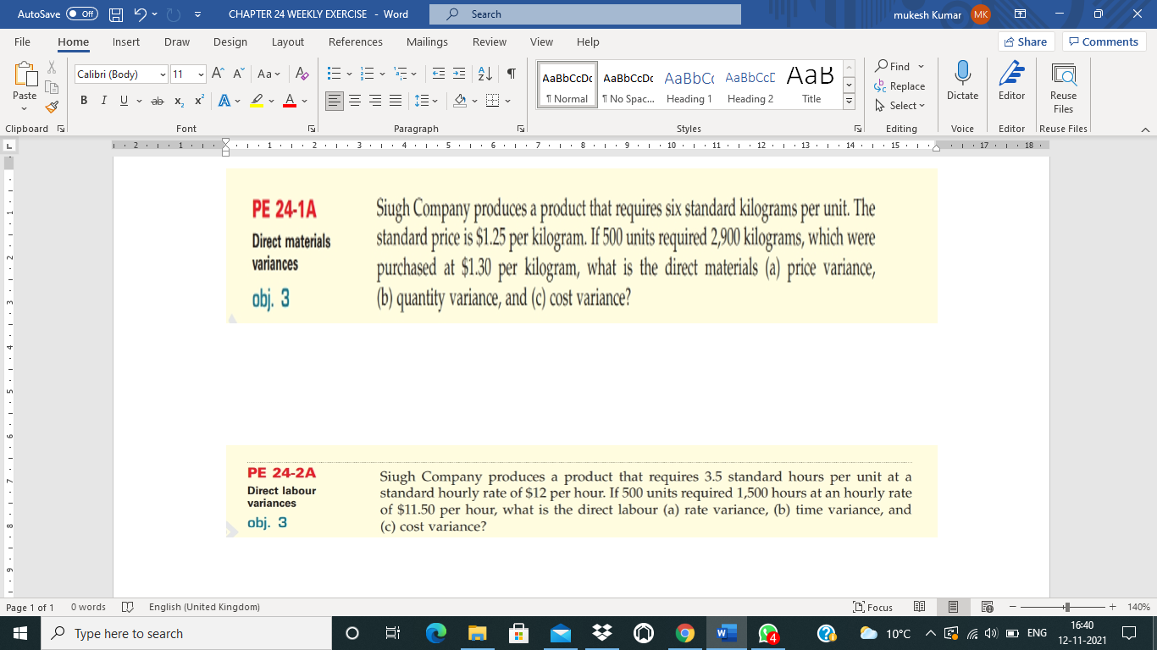Open the Change Case dropdown
Viewport: 1157px width, 650px height.
[269, 74]
